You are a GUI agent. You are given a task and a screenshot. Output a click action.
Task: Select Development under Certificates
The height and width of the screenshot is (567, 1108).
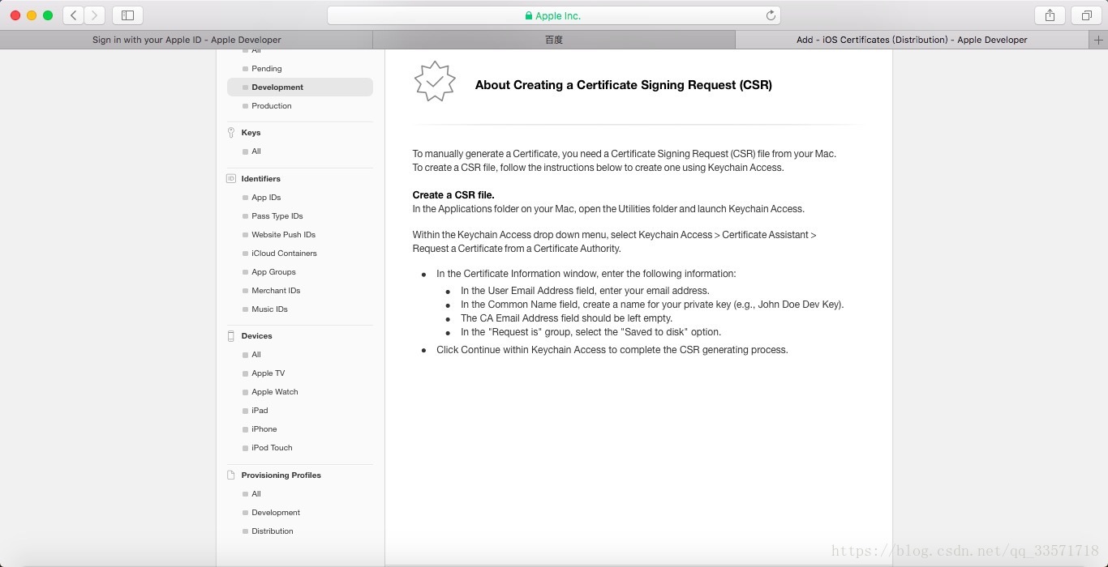click(x=300, y=87)
